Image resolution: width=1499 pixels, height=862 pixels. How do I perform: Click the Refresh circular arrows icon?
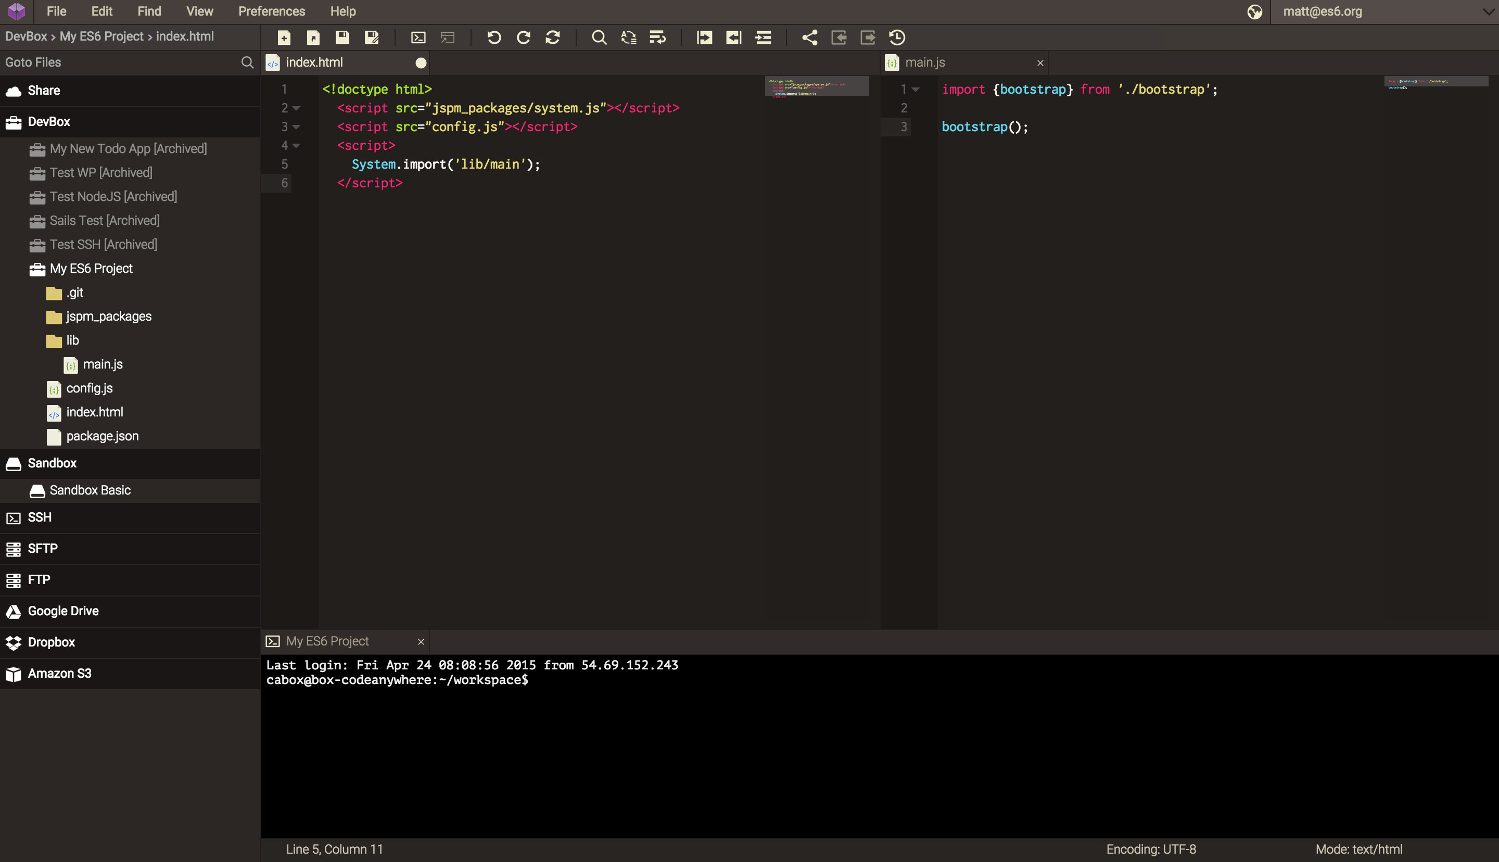[x=553, y=38]
